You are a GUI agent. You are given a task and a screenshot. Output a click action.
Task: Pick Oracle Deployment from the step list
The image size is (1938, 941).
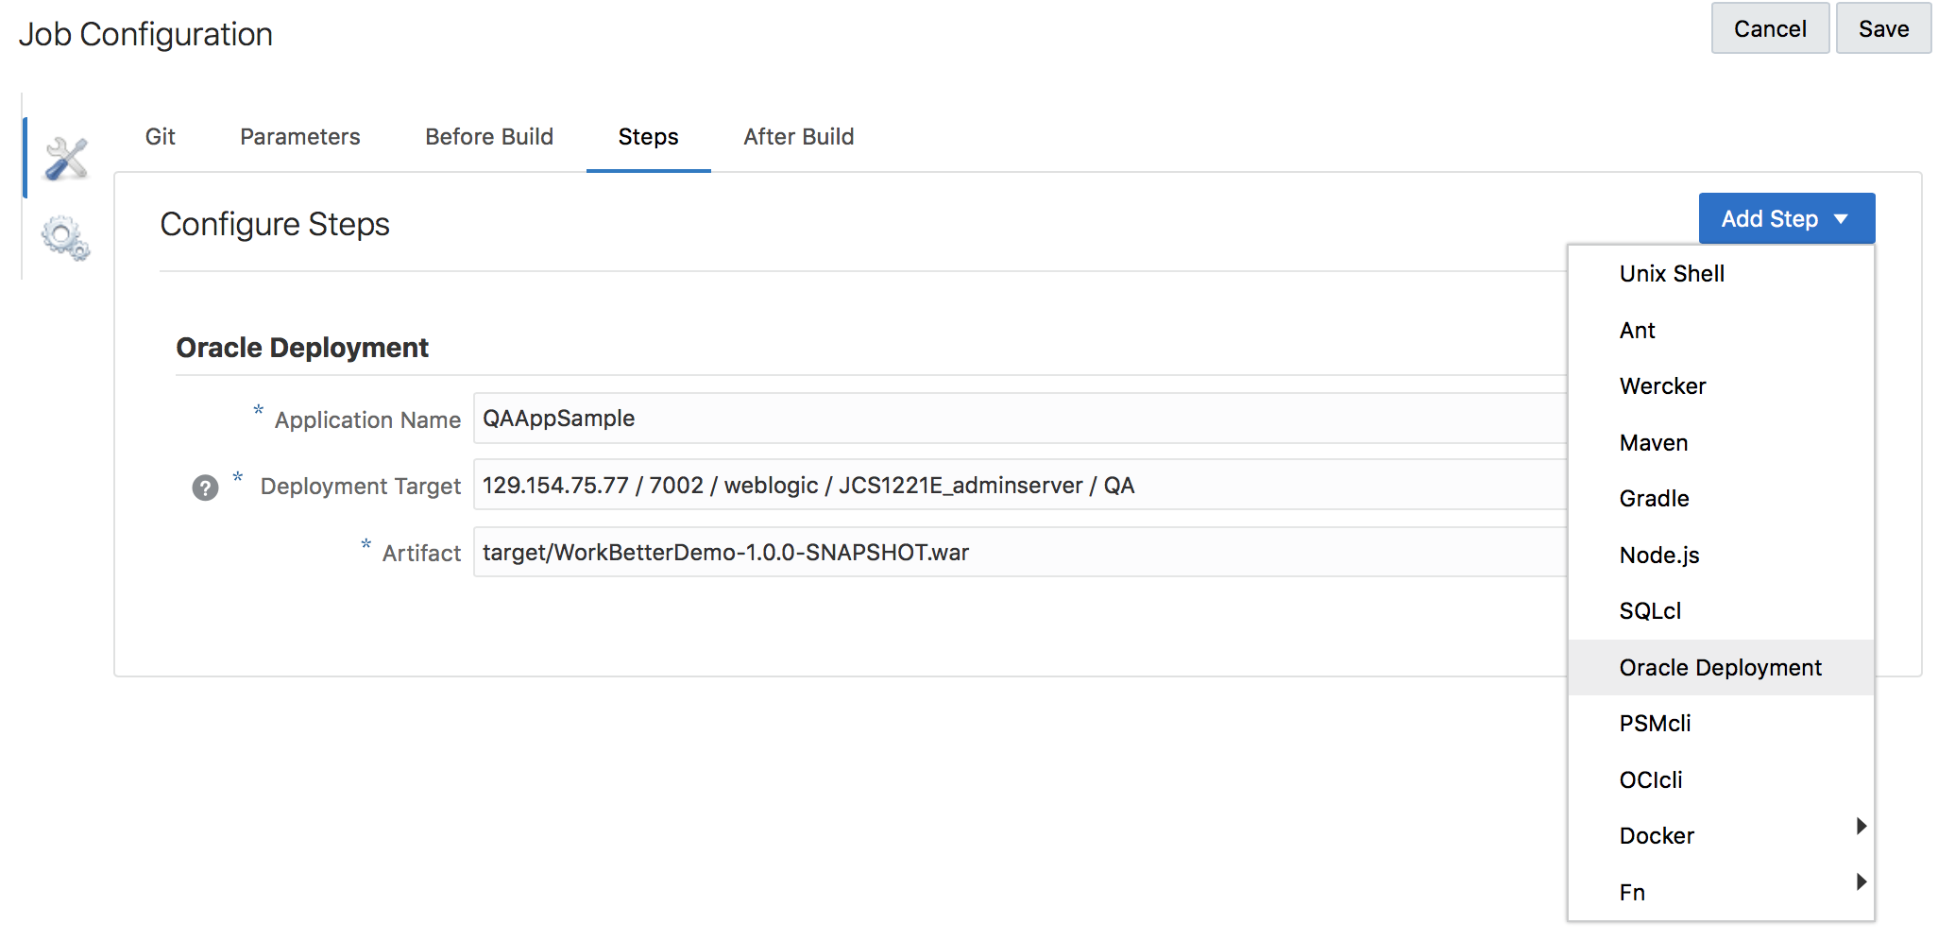pos(1720,668)
